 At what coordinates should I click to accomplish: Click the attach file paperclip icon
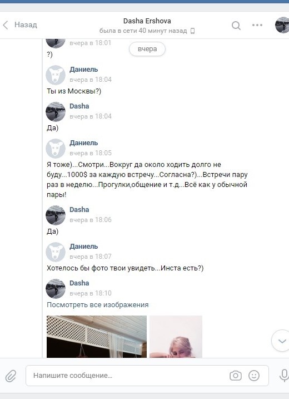pyautogui.click(x=11, y=376)
